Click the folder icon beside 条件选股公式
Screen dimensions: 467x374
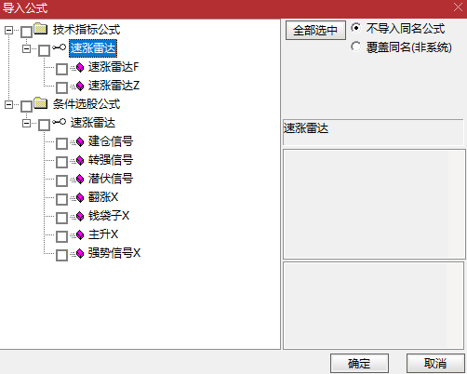click(41, 103)
